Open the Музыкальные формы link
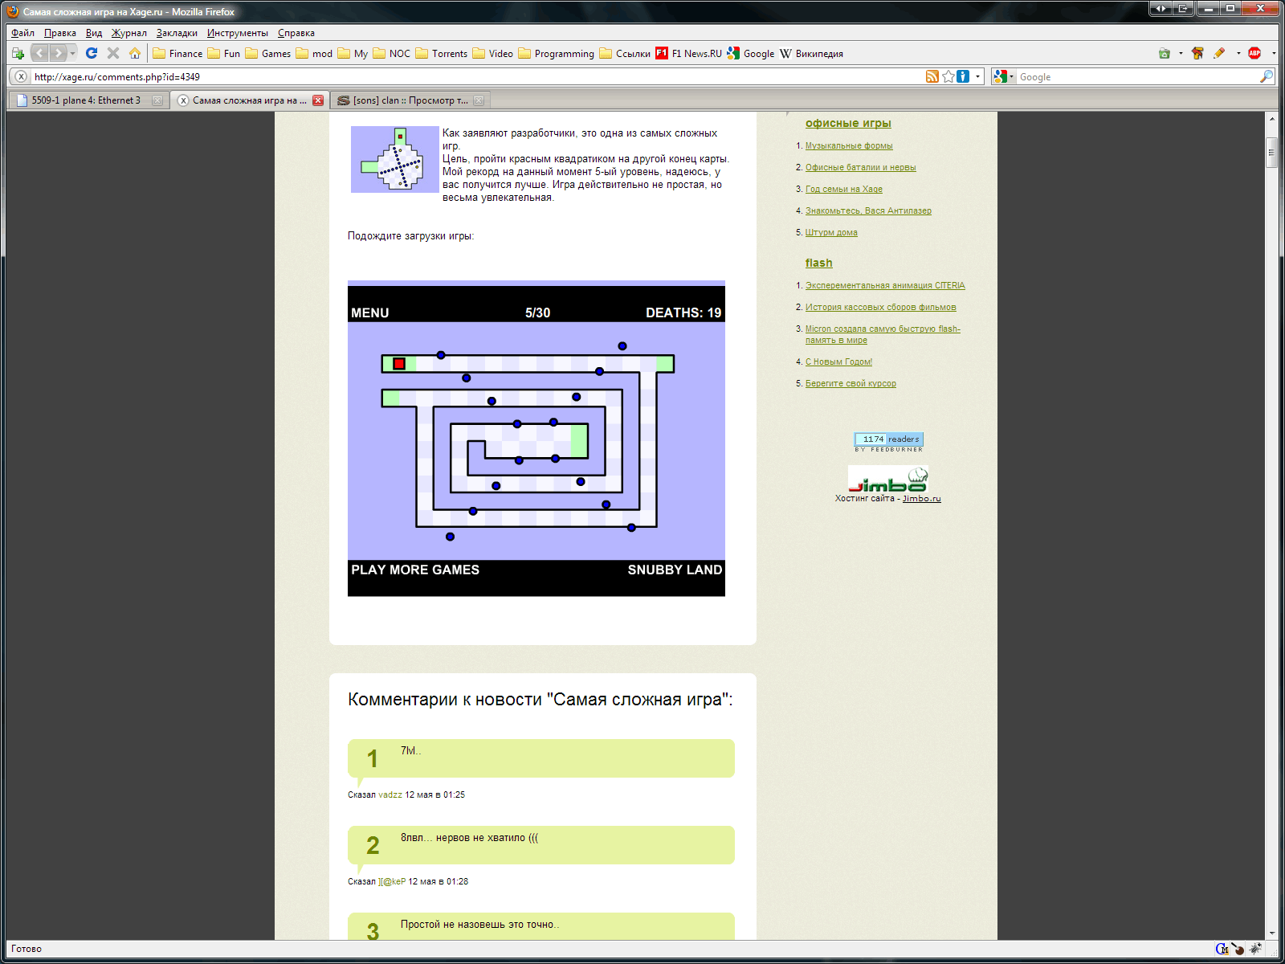The height and width of the screenshot is (964, 1285). (849, 145)
